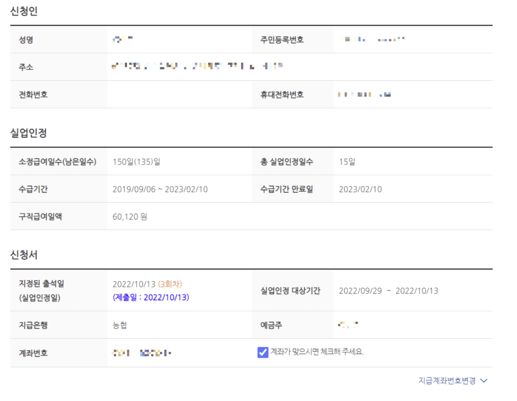517x401 pixels.
Task: Expand the 지급계좌번호변경 section
Action: pyautogui.click(x=447, y=381)
